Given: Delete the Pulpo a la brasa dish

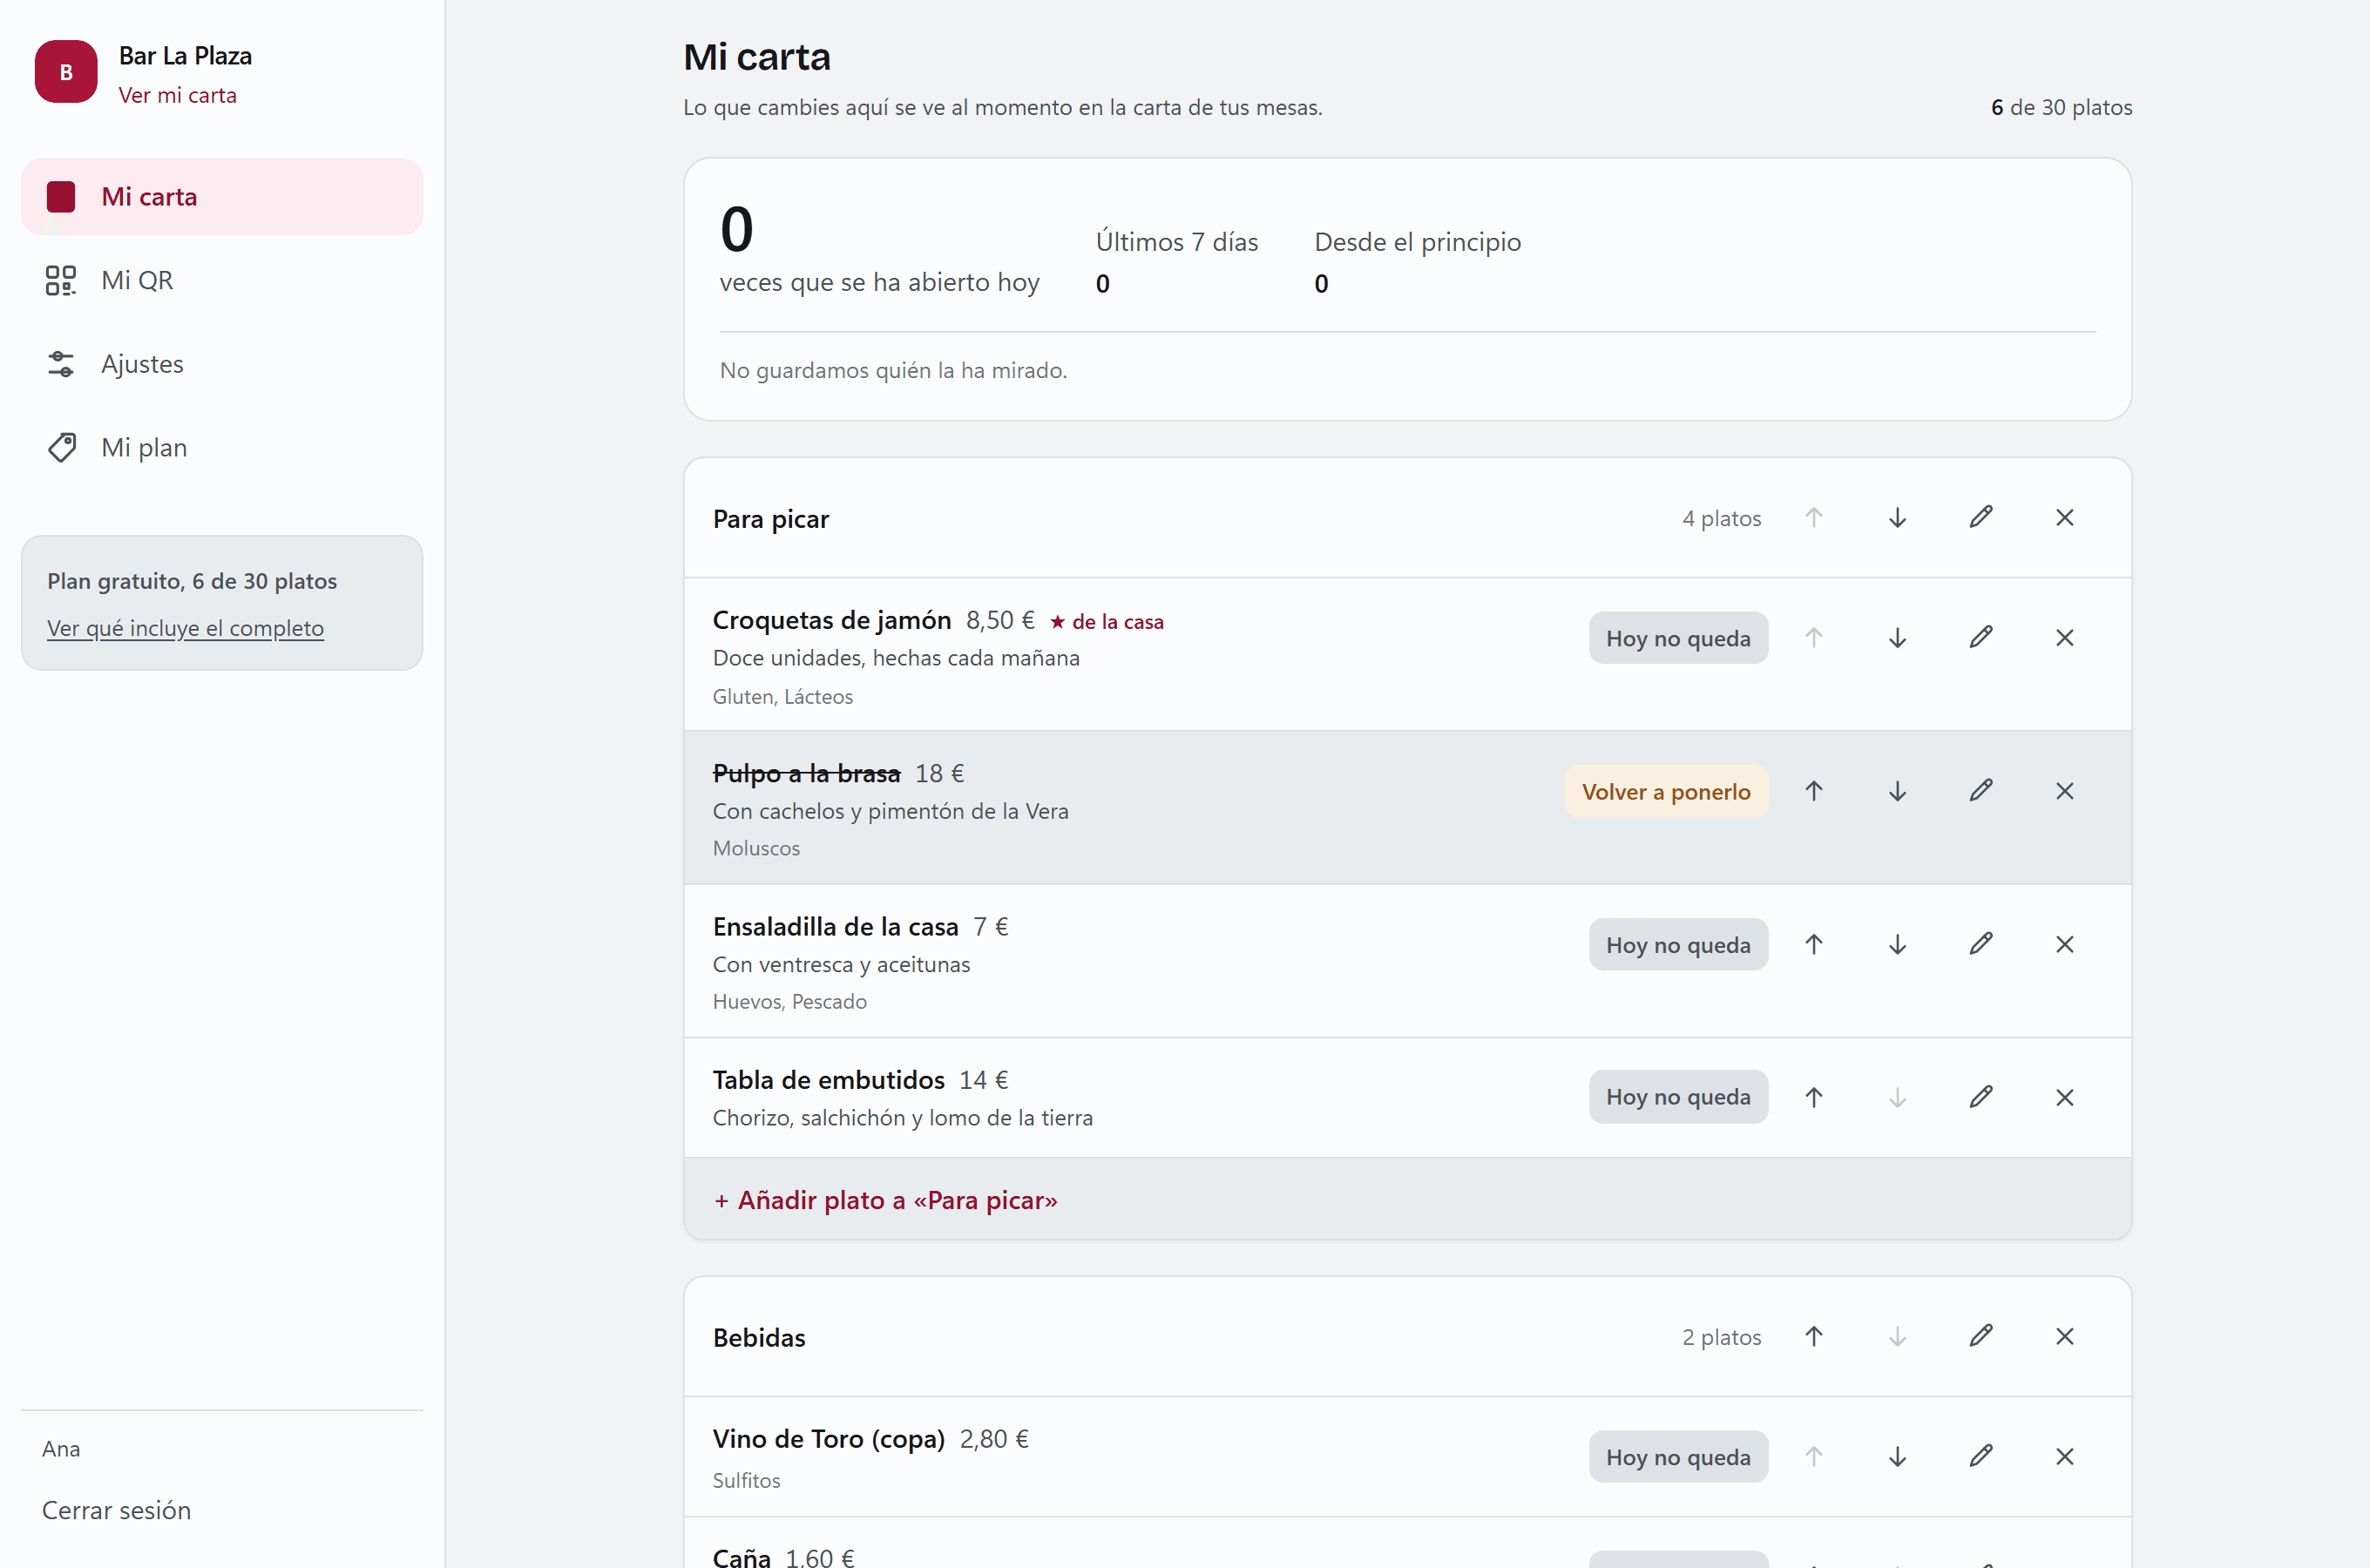Looking at the screenshot, I should [x=2065, y=792].
